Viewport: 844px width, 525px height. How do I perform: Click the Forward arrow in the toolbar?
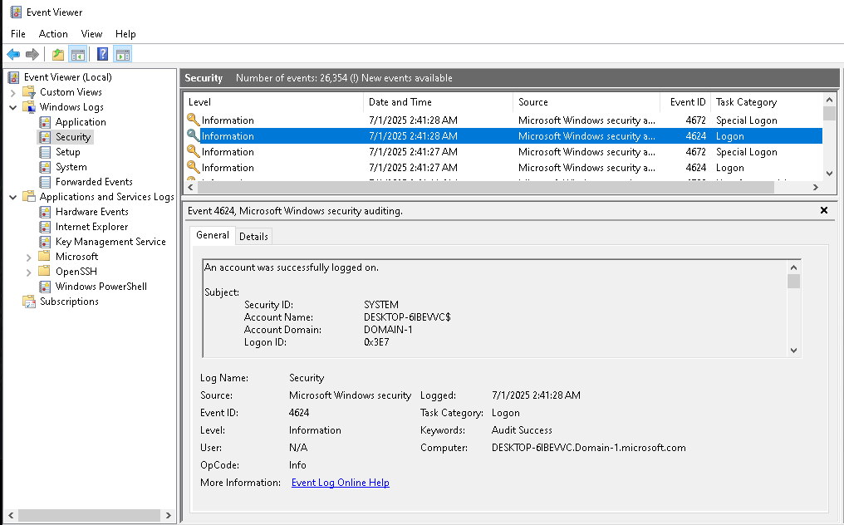tap(32, 54)
